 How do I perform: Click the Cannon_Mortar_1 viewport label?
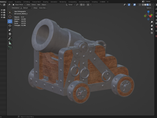21,14
